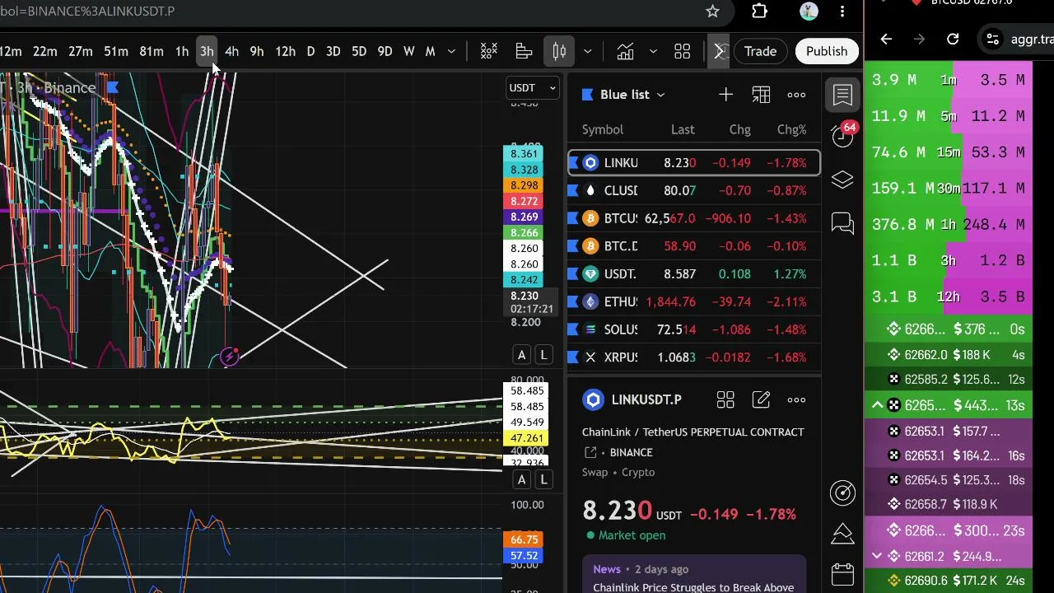Toggle auto scale A on second pane
The width and height of the screenshot is (1054, 593).
click(521, 480)
